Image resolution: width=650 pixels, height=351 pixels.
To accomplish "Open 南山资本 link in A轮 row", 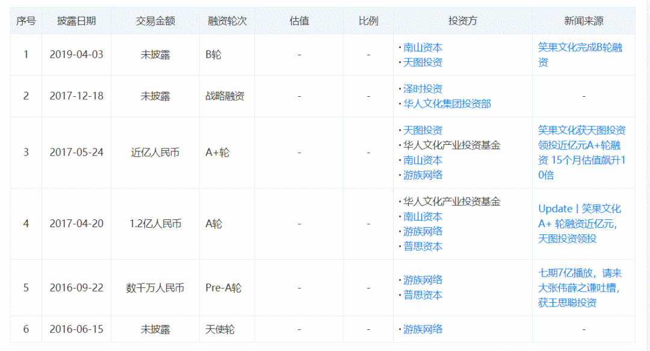I will pyautogui.click(x=422, y=216).
